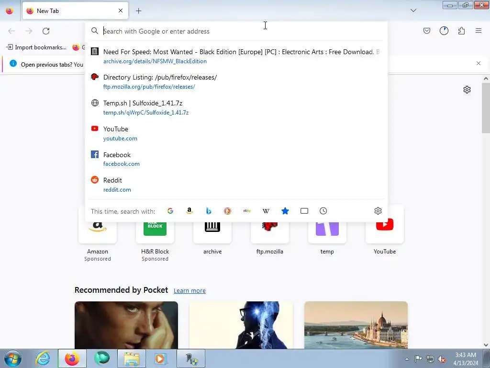Show hidden system tray icons arrow

pyautogui.click(x=407, y=359)
